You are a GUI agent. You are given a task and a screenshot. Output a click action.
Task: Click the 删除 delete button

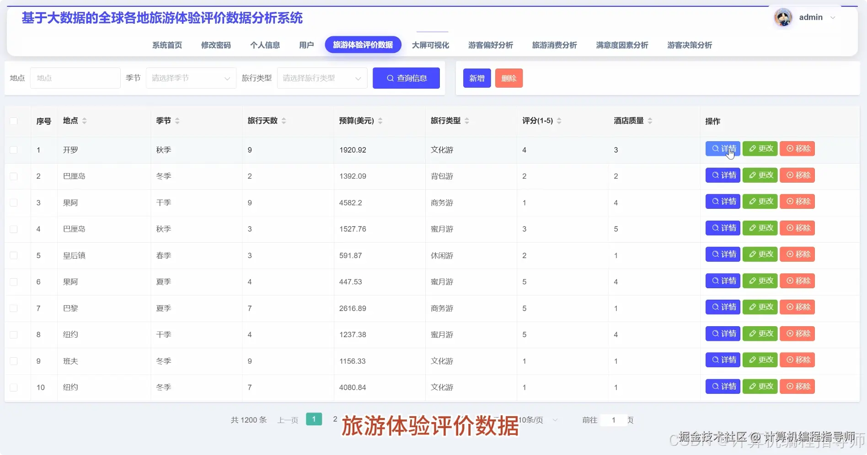click(508, 78)
